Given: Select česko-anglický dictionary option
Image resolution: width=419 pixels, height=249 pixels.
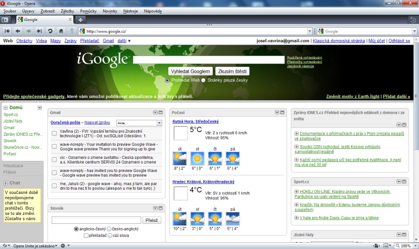Looking at the screenshot, I should pyautogui.click(x=109, y=229).
